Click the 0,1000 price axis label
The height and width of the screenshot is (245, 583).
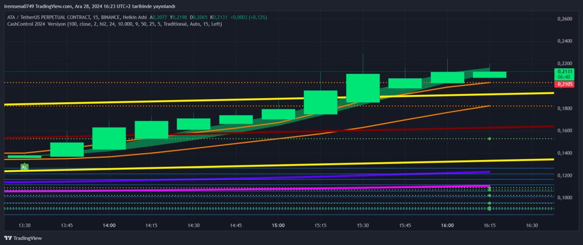coord(565,197)
